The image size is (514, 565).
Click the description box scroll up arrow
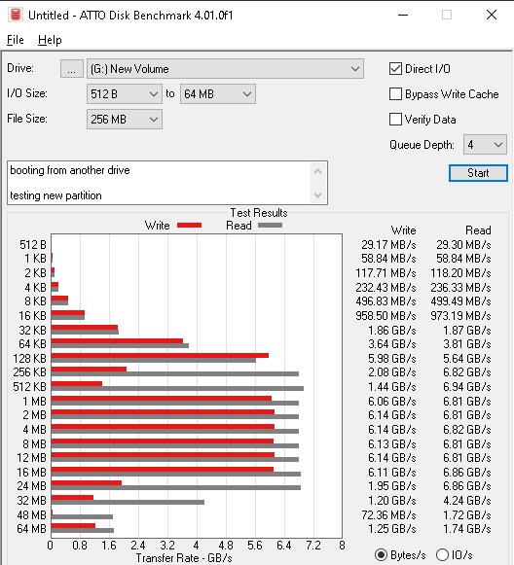click(x=317, y=171)
